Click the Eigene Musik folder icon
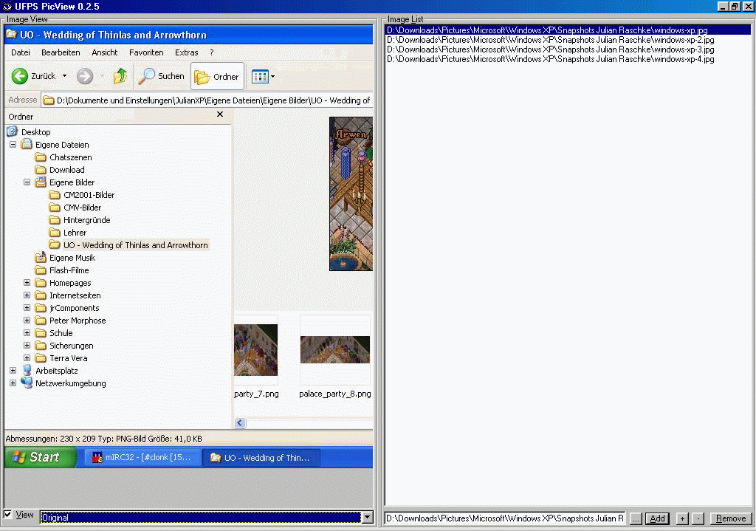Image resolution: width=756 pixels, height=531 pixels. point(41,258)
